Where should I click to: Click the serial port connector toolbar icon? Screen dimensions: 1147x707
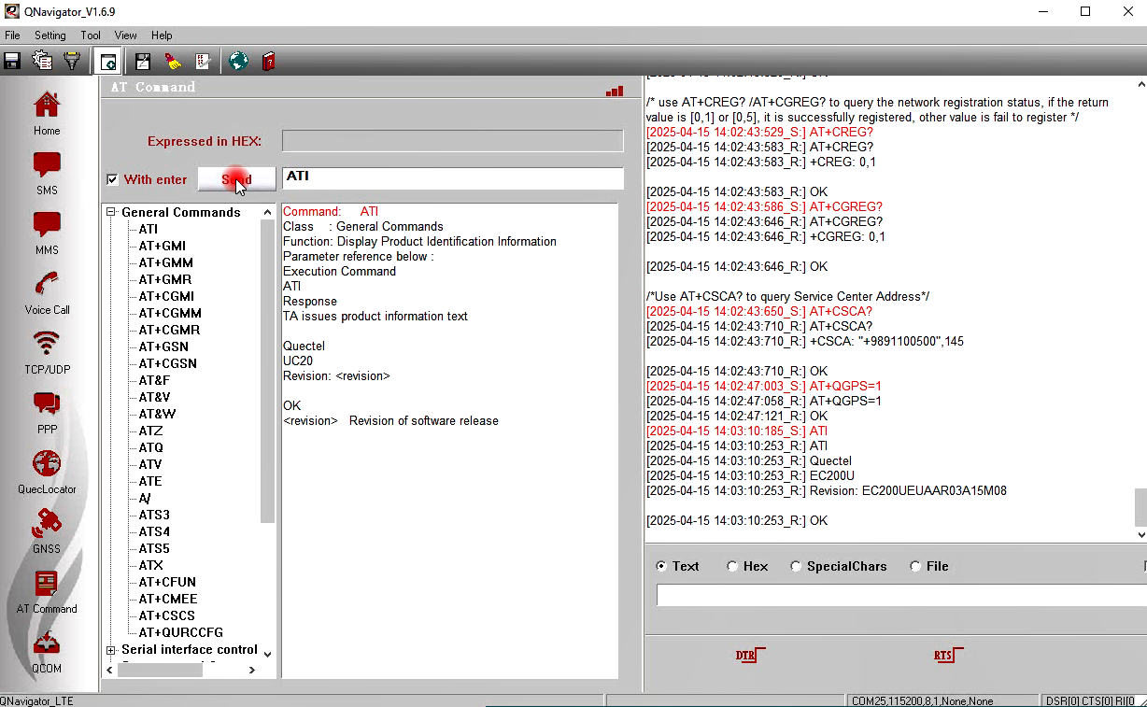[71, 62]
